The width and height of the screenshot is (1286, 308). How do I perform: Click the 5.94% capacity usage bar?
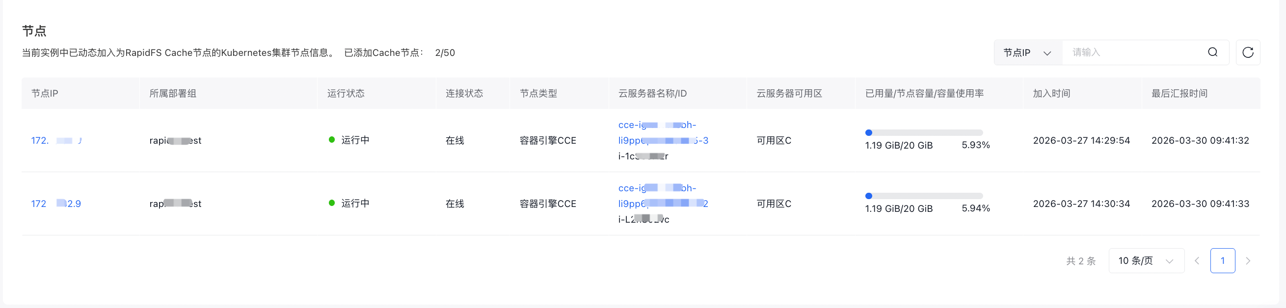(x=924, y=196)
